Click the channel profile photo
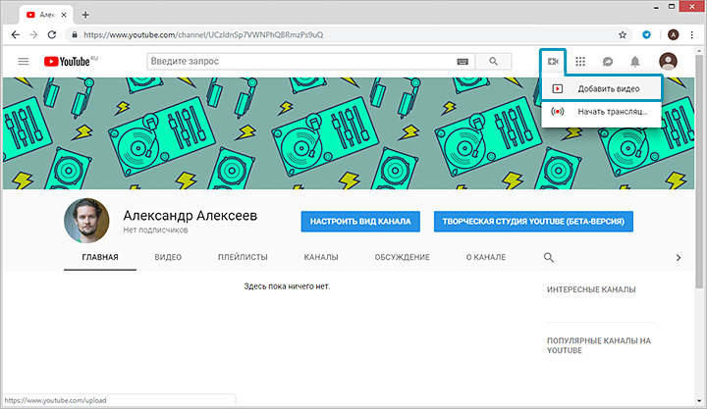 [86, 221]
